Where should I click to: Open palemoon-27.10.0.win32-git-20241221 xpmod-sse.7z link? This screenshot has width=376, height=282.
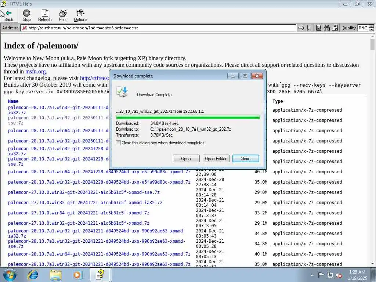click(84, 192)
